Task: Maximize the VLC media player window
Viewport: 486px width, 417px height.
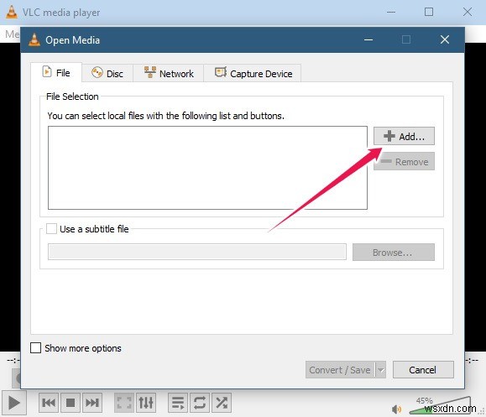Action: [429, 12]
